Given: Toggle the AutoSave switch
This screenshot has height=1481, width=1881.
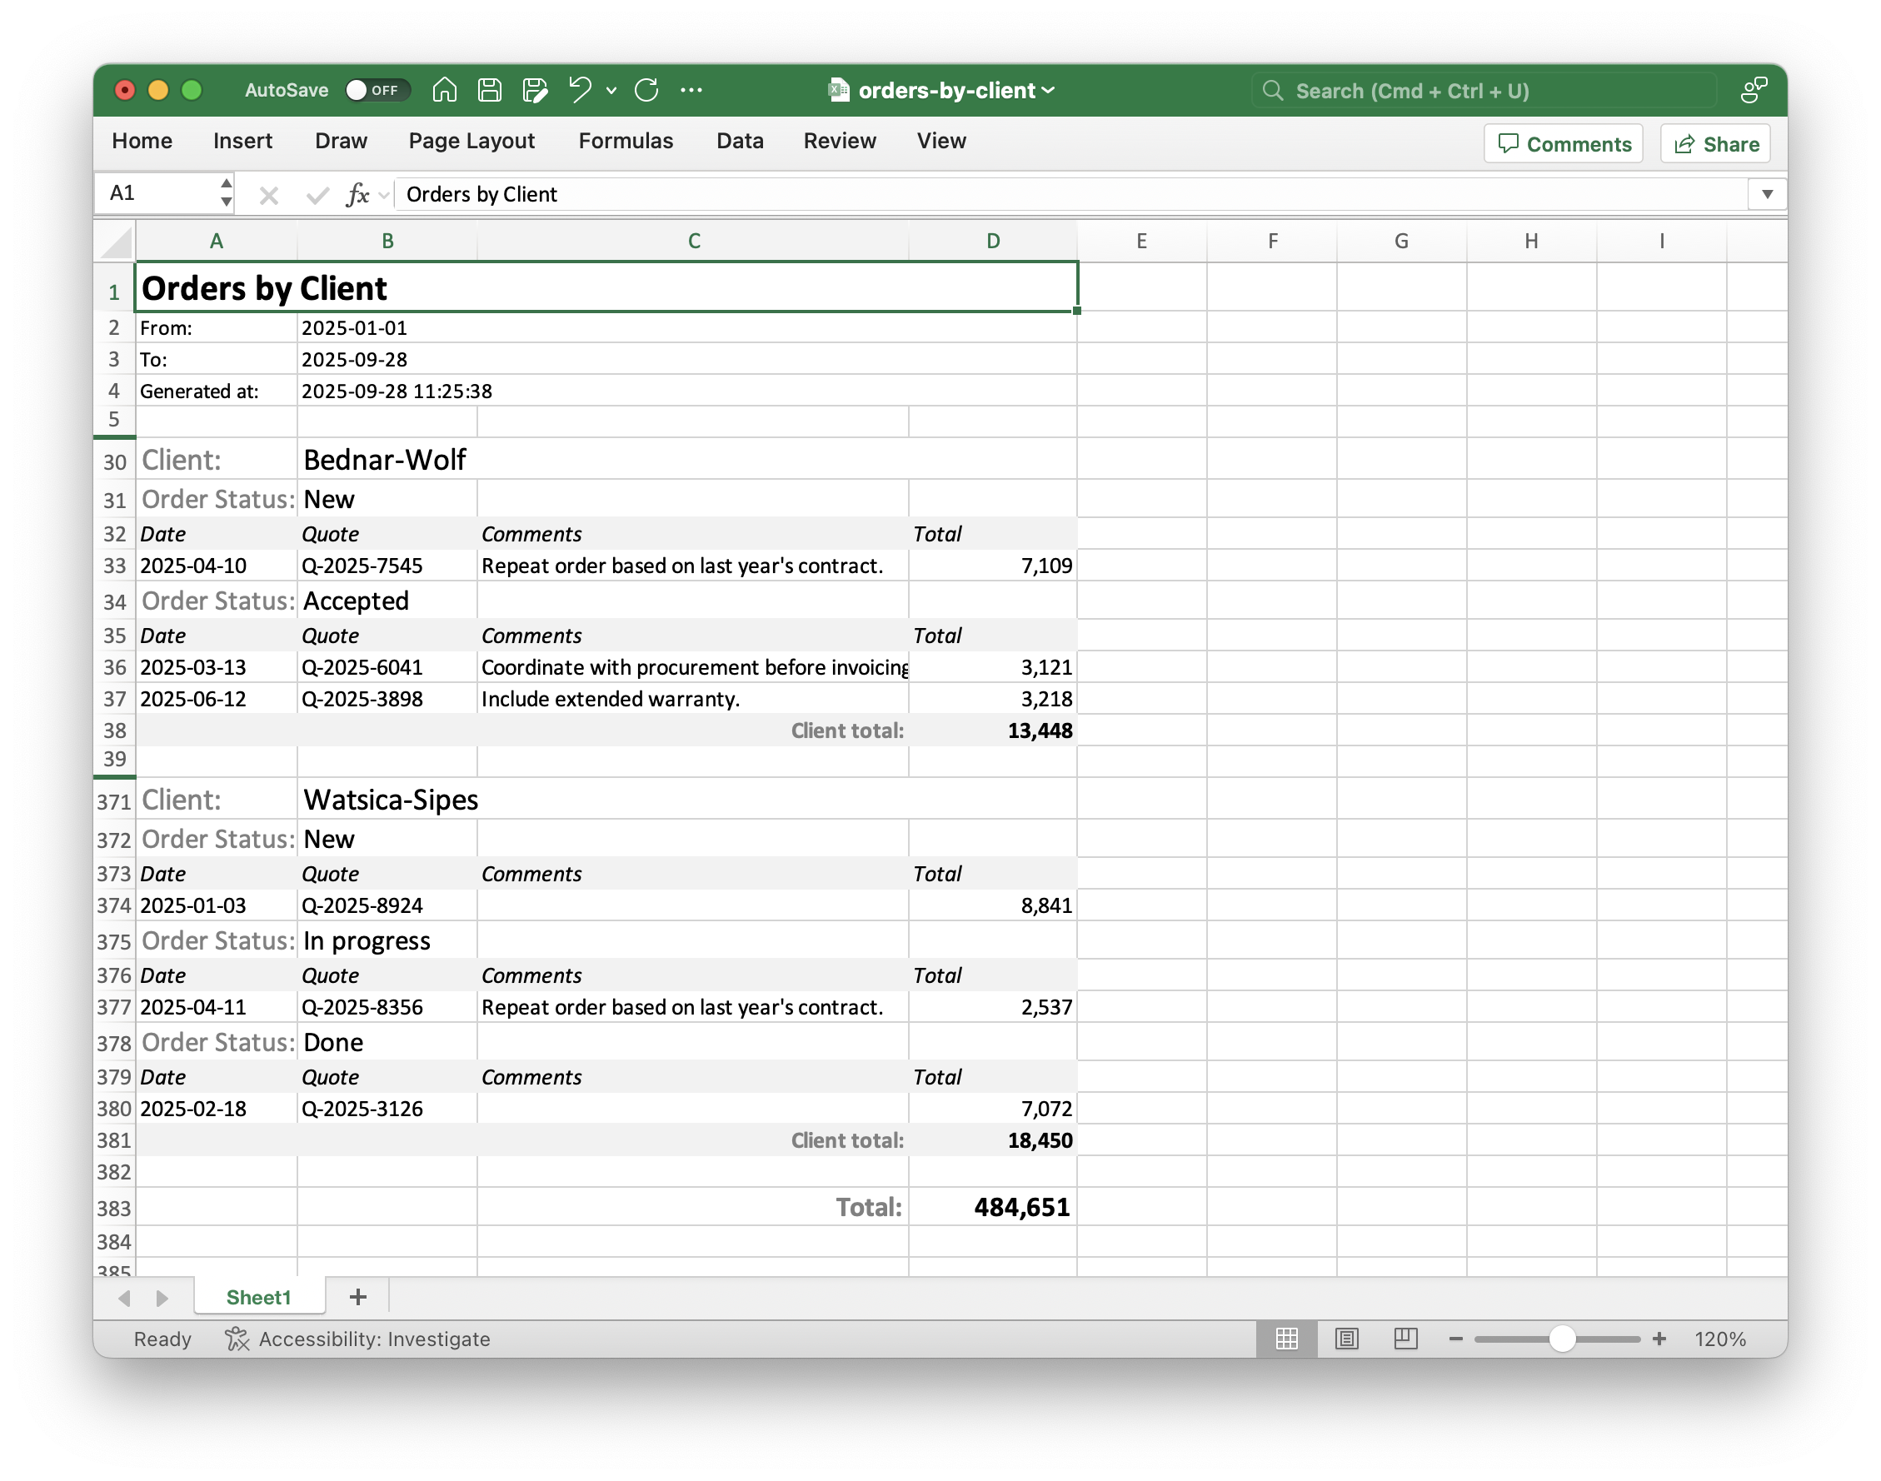Looking at the screenshot, I should 376,90.
